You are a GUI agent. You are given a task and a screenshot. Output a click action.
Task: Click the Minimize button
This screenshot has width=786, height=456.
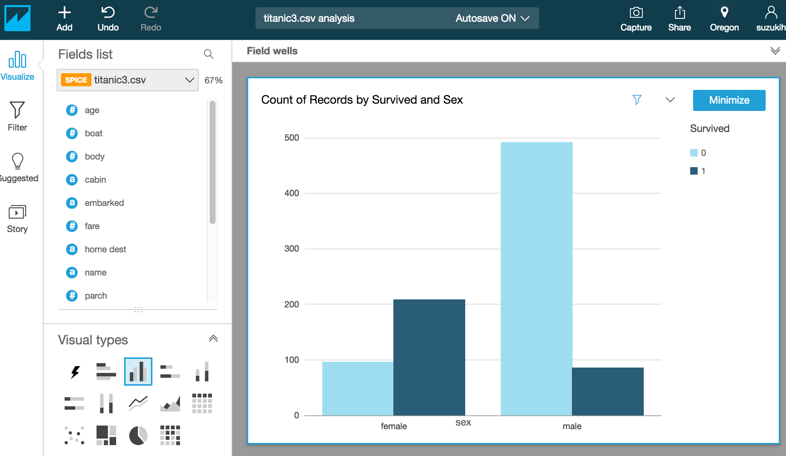(x=729, y=100)
